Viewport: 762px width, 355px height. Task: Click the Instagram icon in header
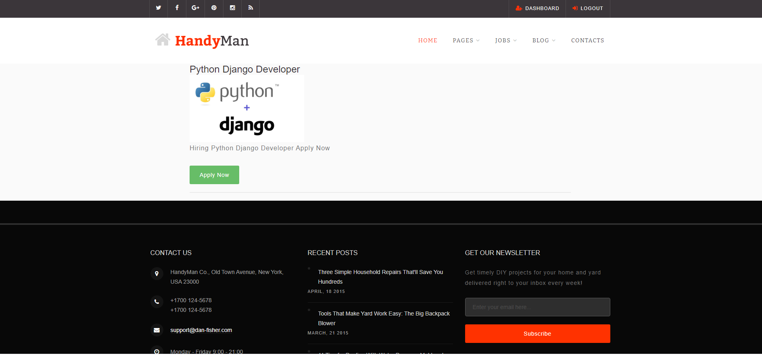[232, 8]
